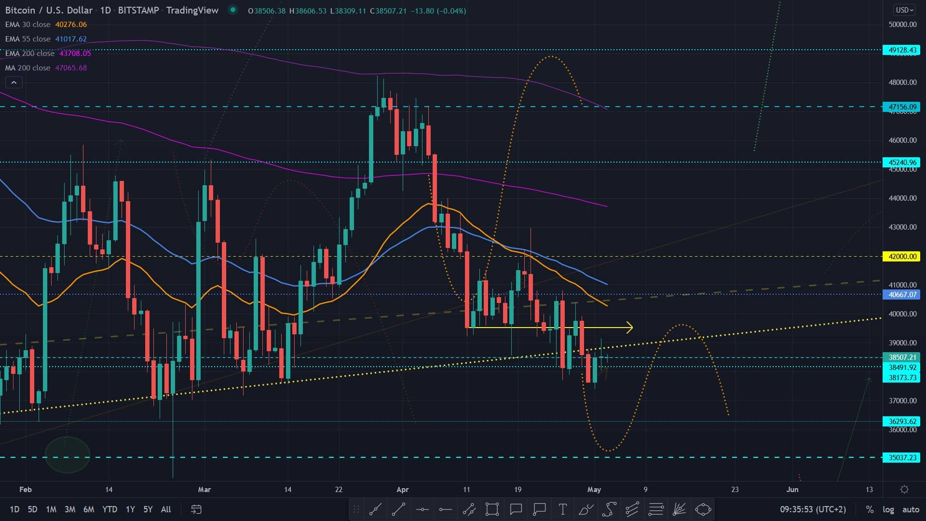926x521 pixels.
Task: Select the Parallel Channel tool
Action: click(x=469, y=509)
